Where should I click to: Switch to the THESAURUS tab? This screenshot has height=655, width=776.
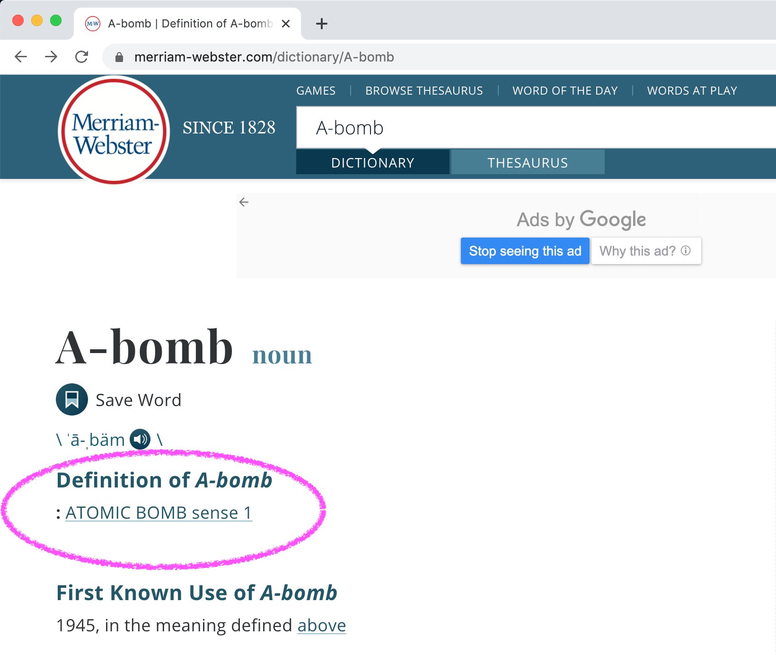(x=528, y=162)
